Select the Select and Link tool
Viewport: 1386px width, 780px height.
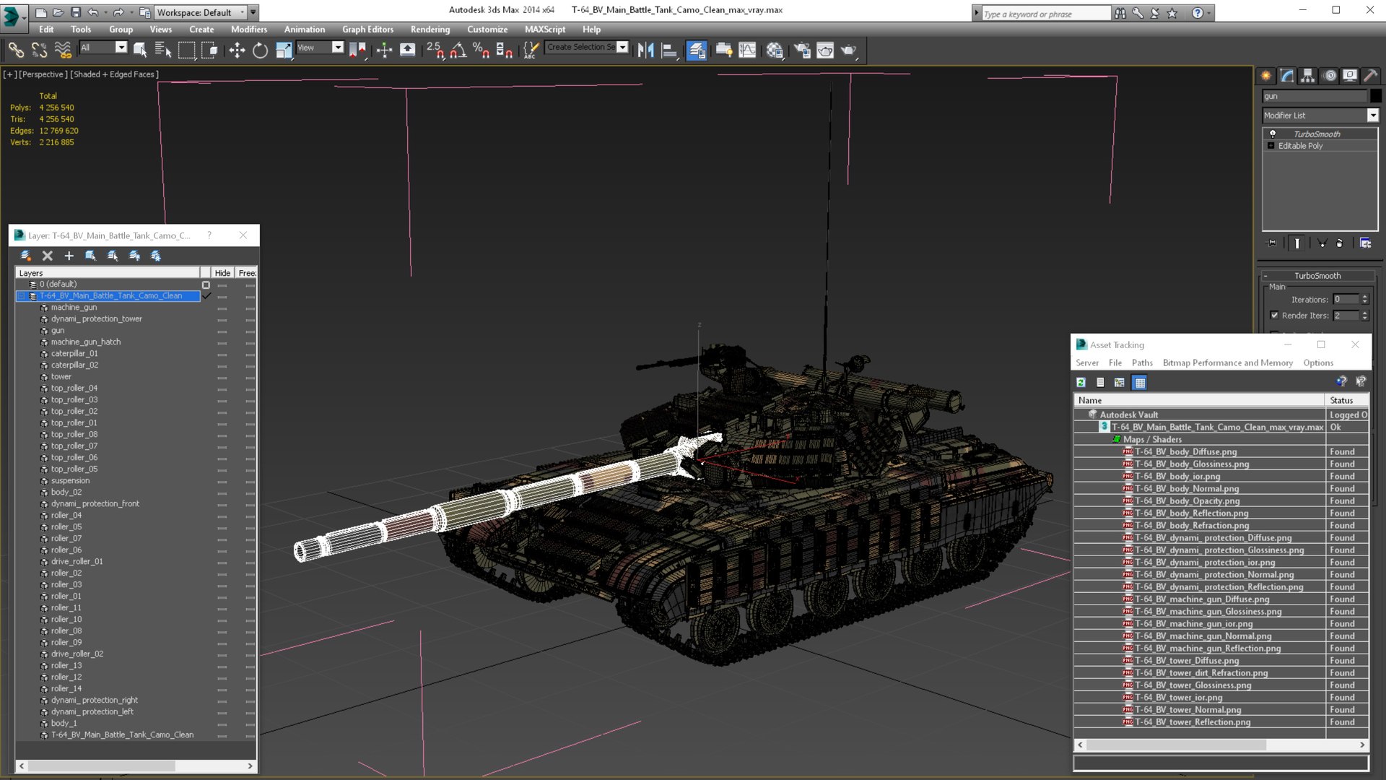tap(16, 50)
